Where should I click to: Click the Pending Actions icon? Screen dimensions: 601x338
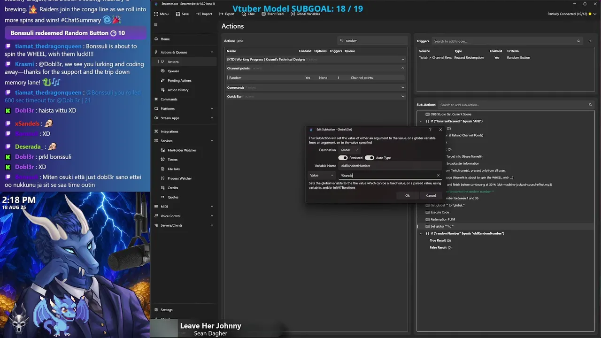163,80
